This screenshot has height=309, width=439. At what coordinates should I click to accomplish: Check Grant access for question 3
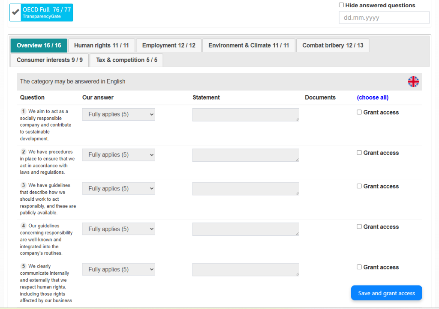(359, 186)
